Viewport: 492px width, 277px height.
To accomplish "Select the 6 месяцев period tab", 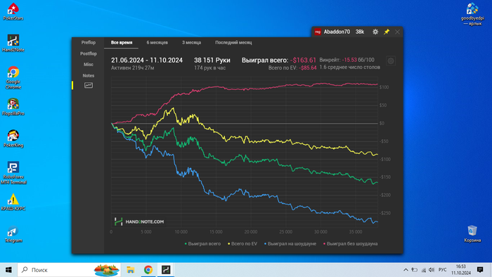I will pyautogui.click(x=157, y=42).
